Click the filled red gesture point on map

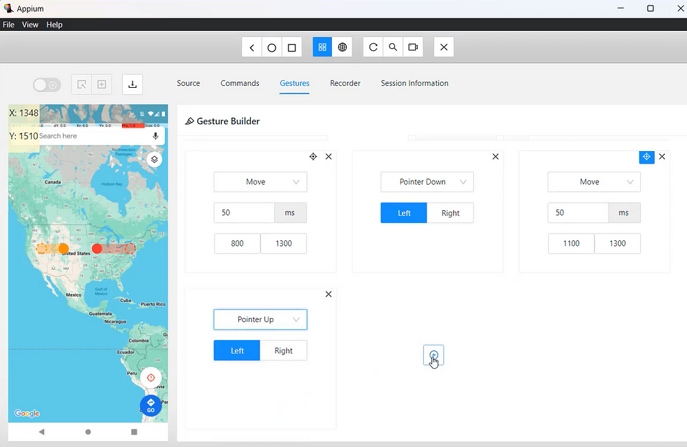pyautogui.click(x=97, y=249)
